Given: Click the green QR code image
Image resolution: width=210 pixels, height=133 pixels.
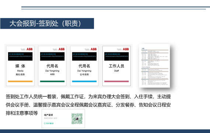Looking at the screenshot, I should tap(77, 119).
